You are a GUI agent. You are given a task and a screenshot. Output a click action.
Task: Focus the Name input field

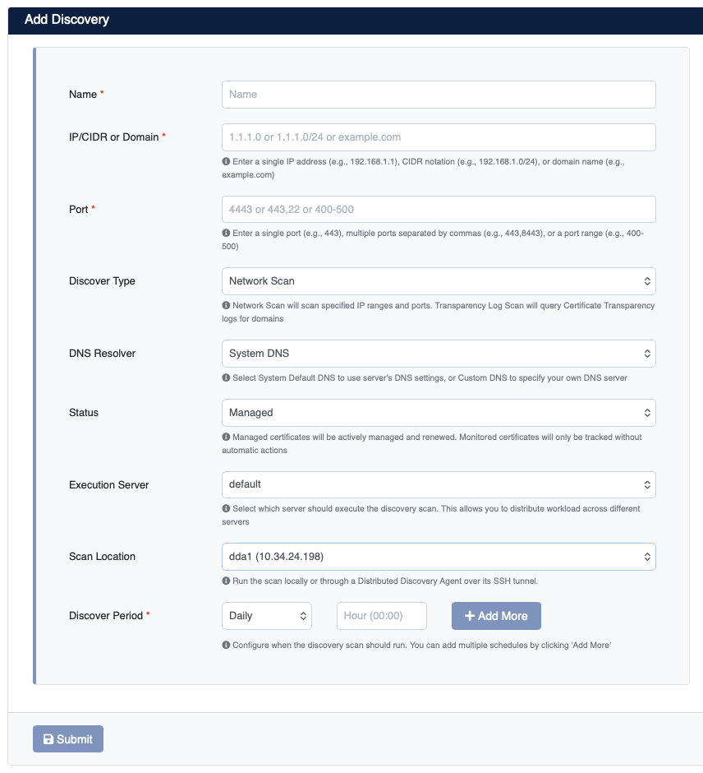439,95
